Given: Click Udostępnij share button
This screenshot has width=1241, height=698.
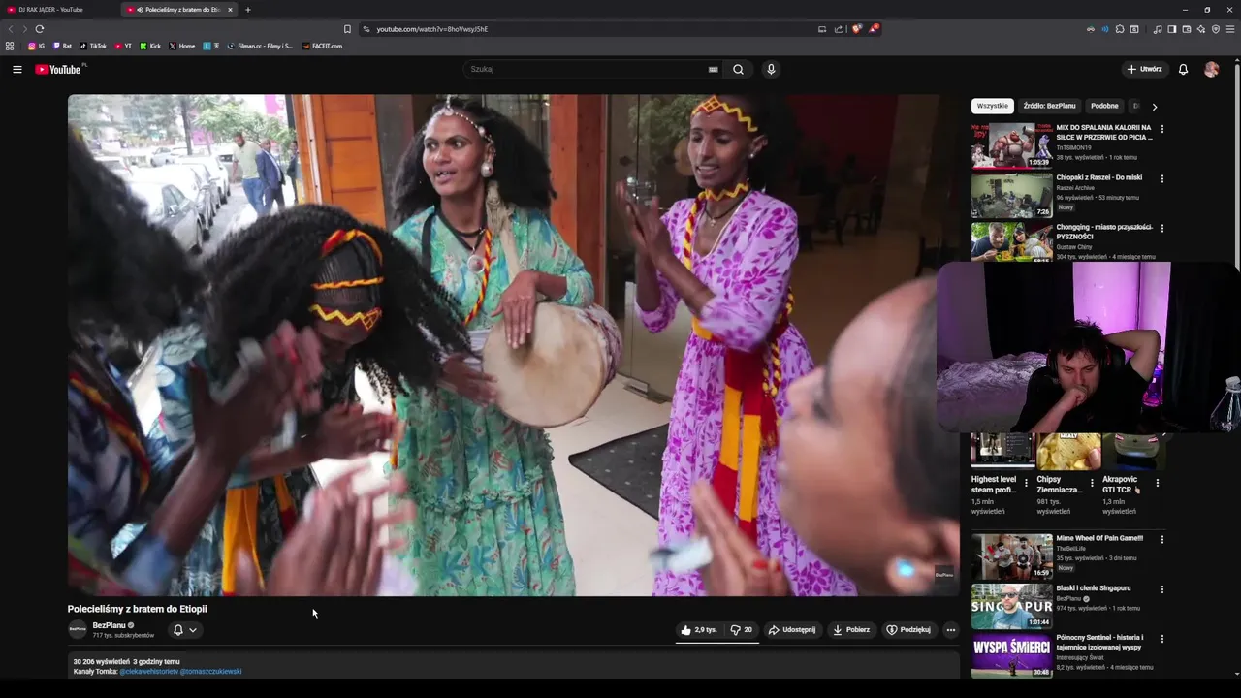Looking at the screenshot, I should pos(792,630).
